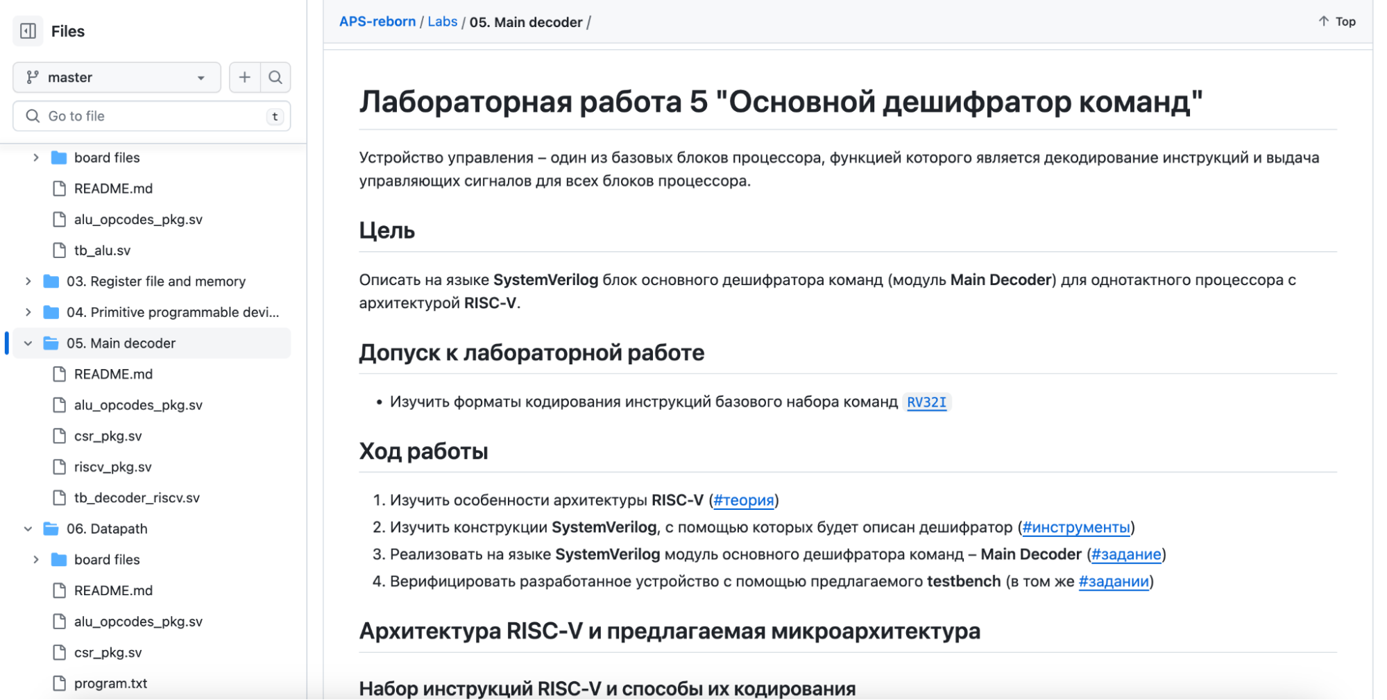Click the search magnifier icon

(275, 77)
